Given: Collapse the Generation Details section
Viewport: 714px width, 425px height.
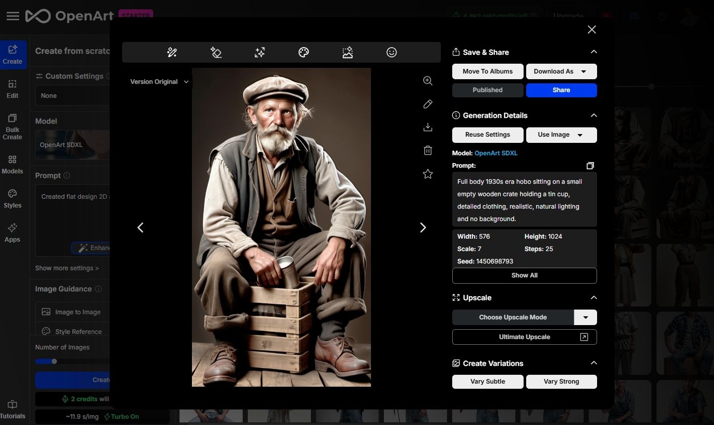Looking at the screenshot, I should [593, 115].
